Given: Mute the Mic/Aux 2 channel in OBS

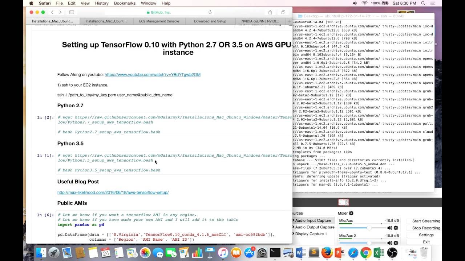Looking at the screenshot, I should pos(389,243).
